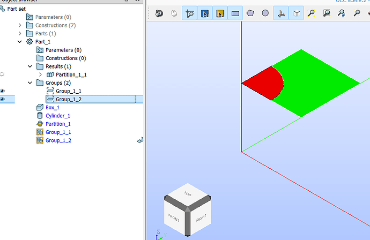
Task: Hide Group_1_2 using its eye icon
Action: coord(2,99)
